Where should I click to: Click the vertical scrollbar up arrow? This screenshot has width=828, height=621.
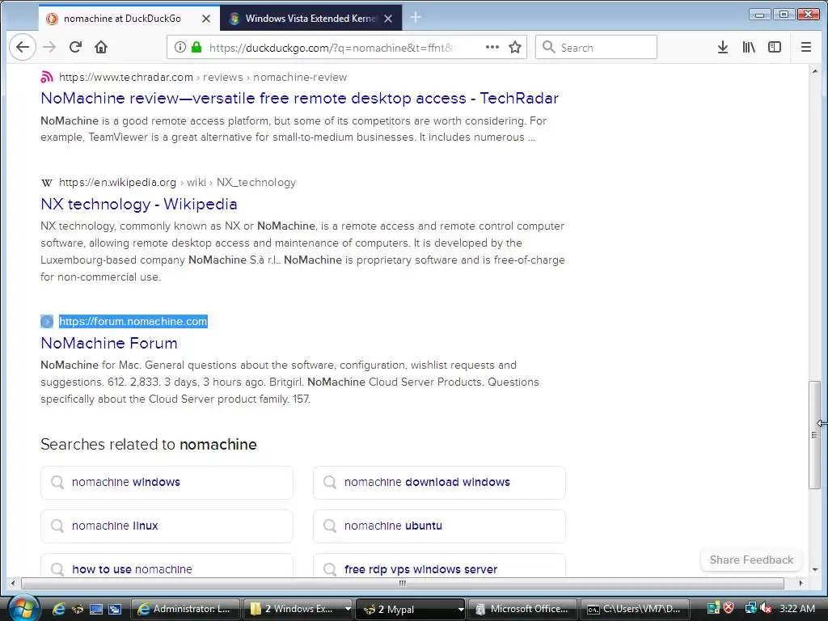click(x=815, y=71)
